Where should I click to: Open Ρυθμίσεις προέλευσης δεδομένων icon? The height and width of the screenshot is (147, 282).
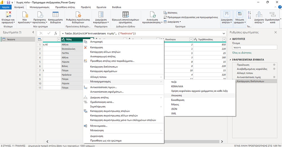pos(78,14)
